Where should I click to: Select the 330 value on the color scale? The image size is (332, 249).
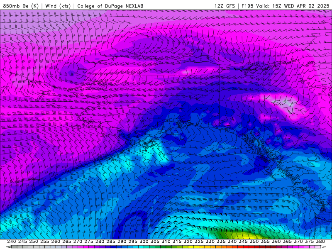(210, 242)
